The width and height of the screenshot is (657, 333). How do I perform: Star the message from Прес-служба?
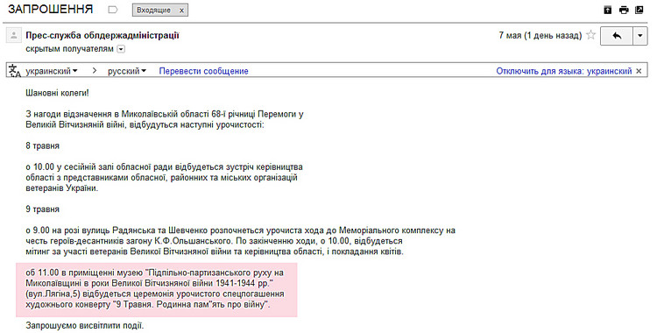pos(590,35)
